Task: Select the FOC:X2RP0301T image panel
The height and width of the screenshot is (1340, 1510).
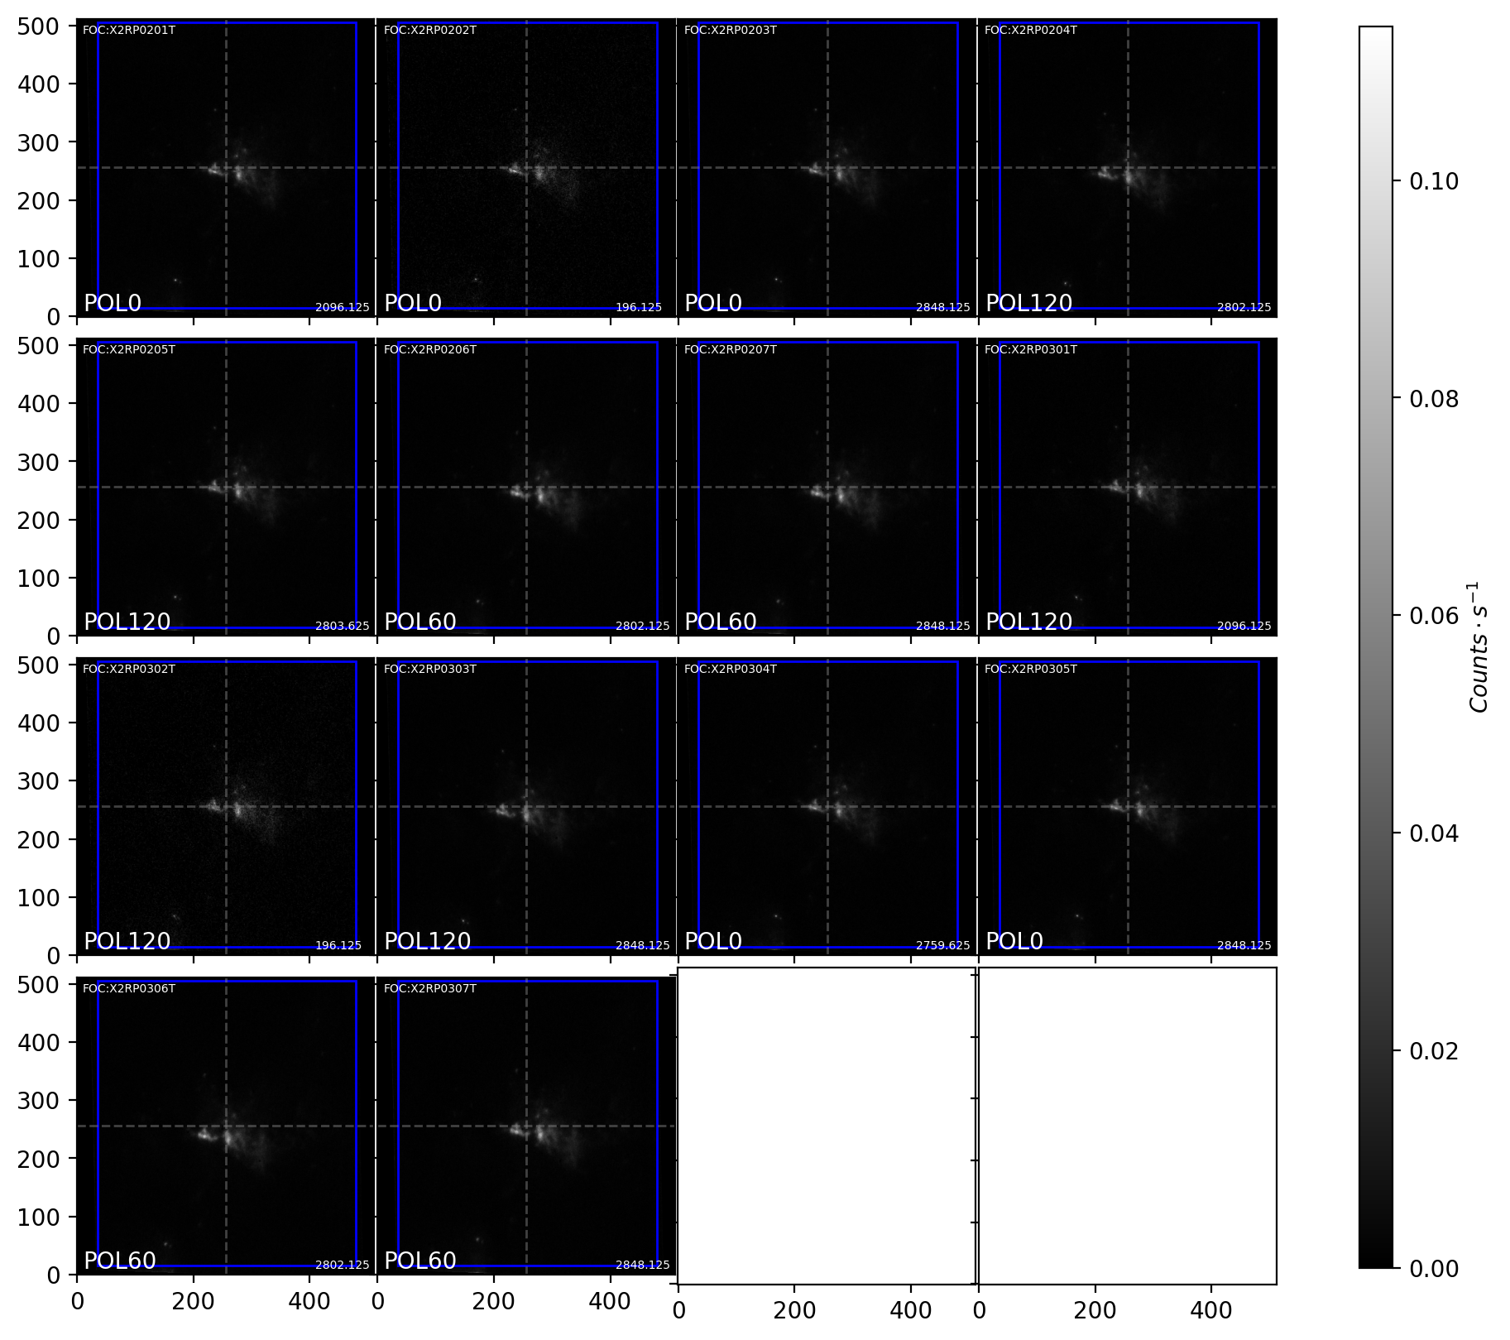Action: tap(1127, 487)
